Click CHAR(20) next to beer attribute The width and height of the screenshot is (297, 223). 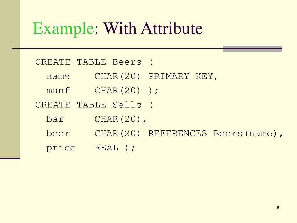[x=117, y=133]
